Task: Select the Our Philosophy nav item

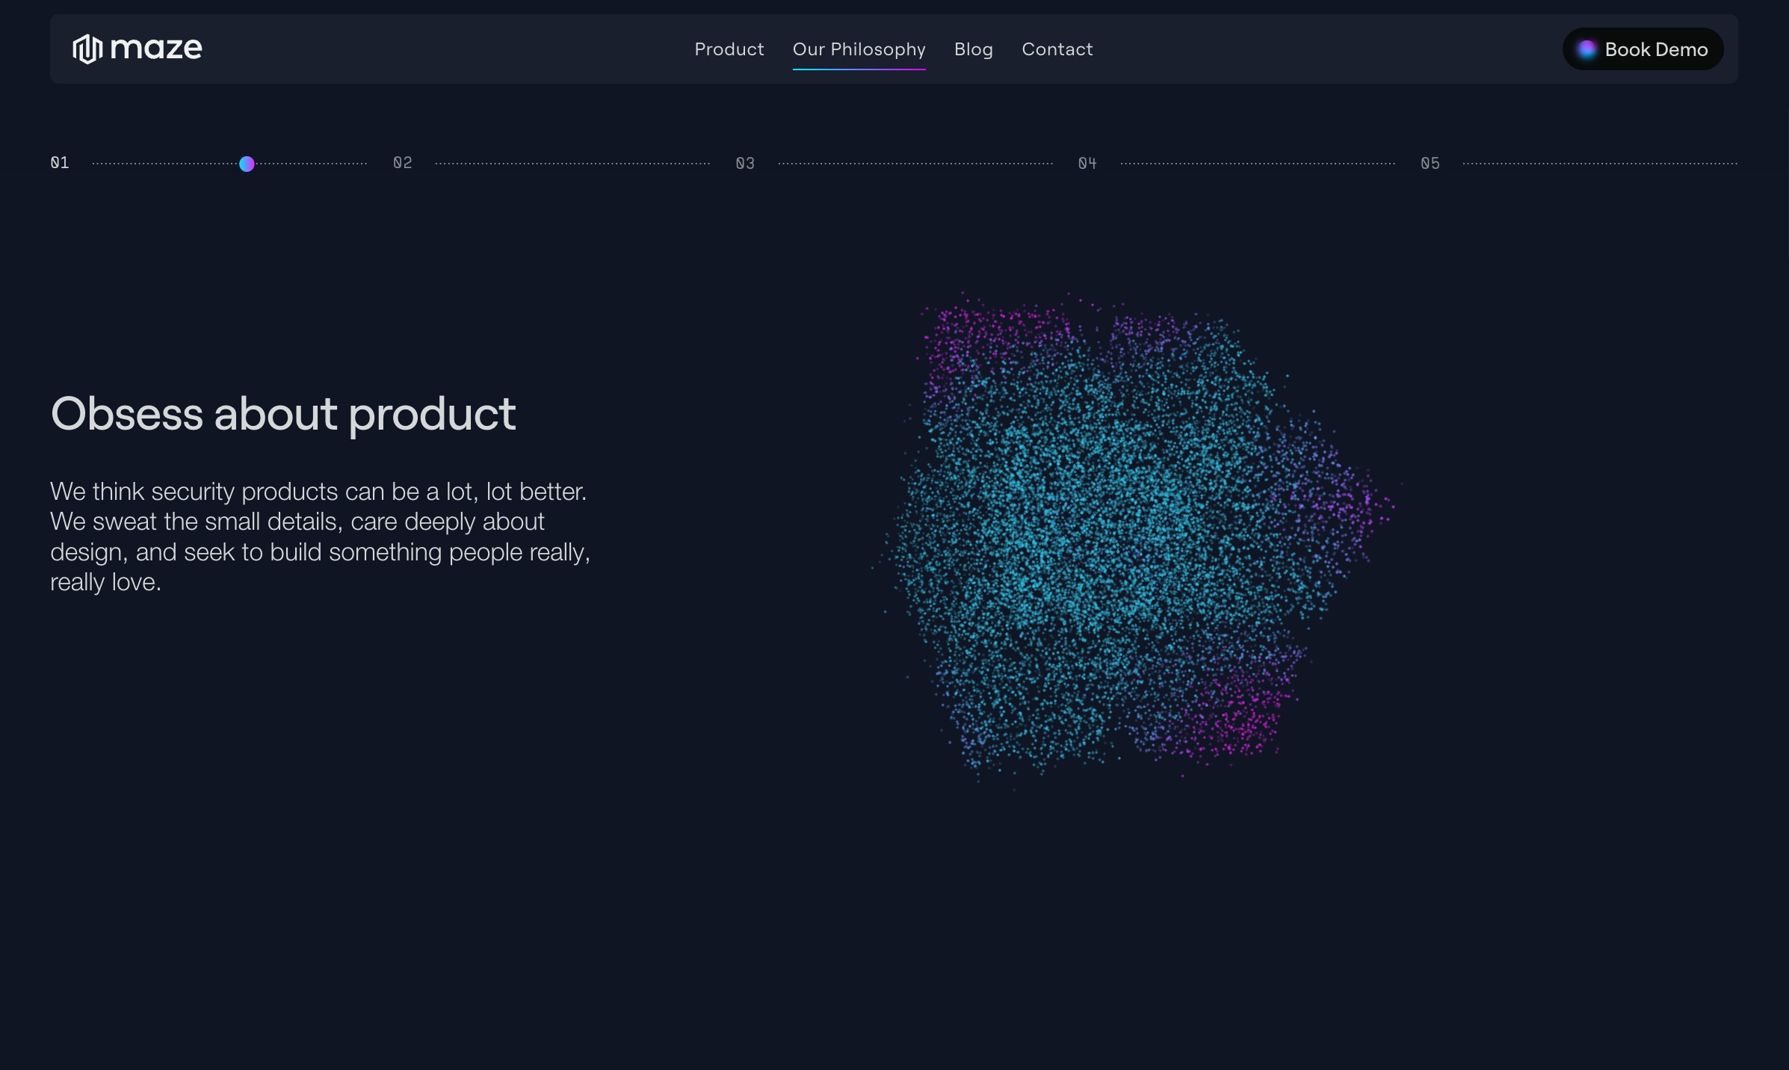Action: click(x=859, y=49)
